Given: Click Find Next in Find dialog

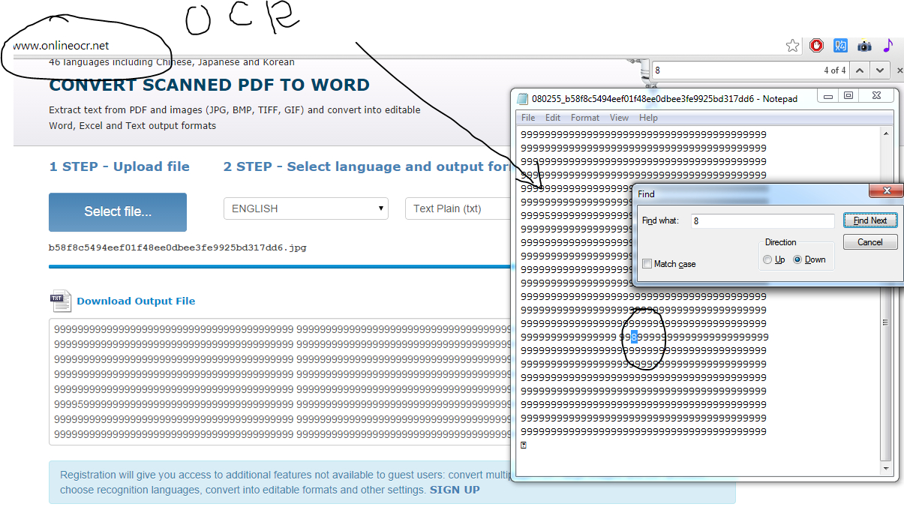Looking at the screenshot, I should tap(870, 220).
